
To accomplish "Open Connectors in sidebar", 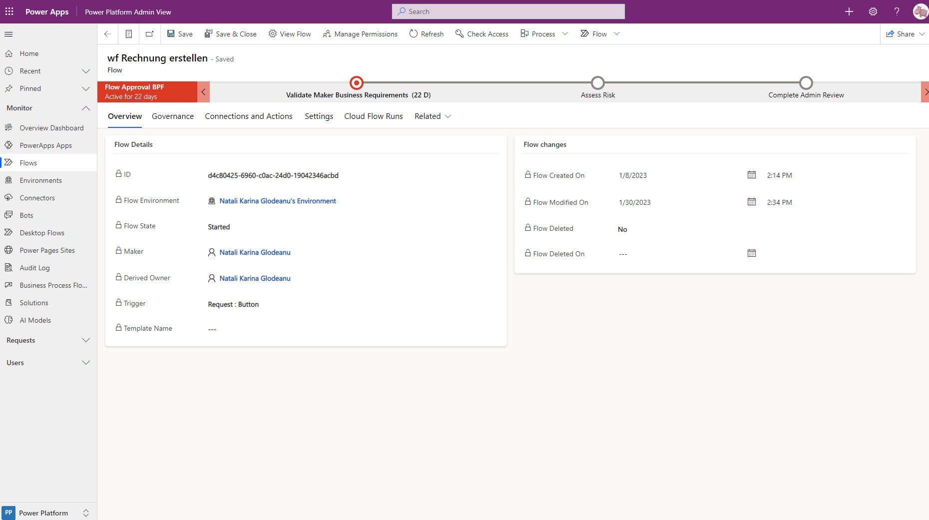I will [37, 198].
